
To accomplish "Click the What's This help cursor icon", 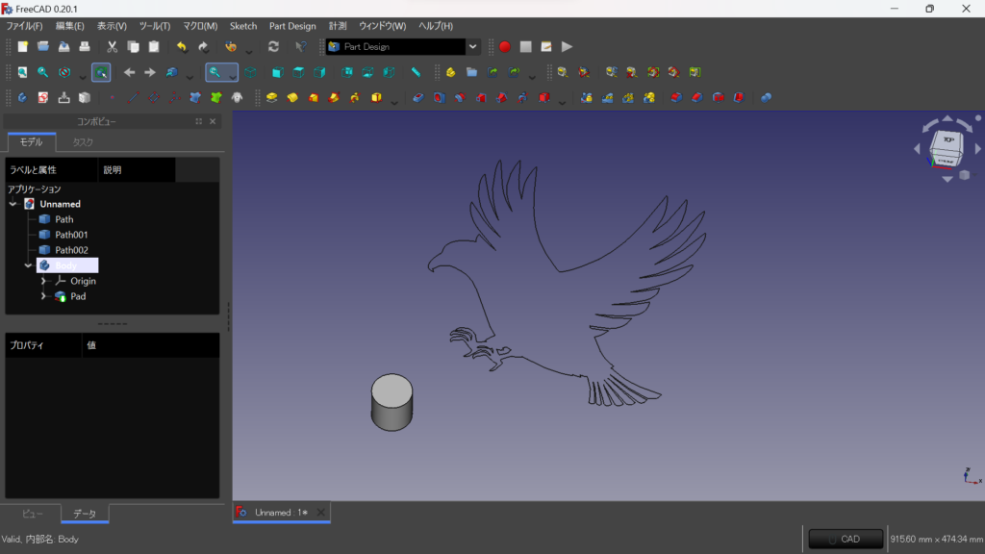I will pos(301,47).
